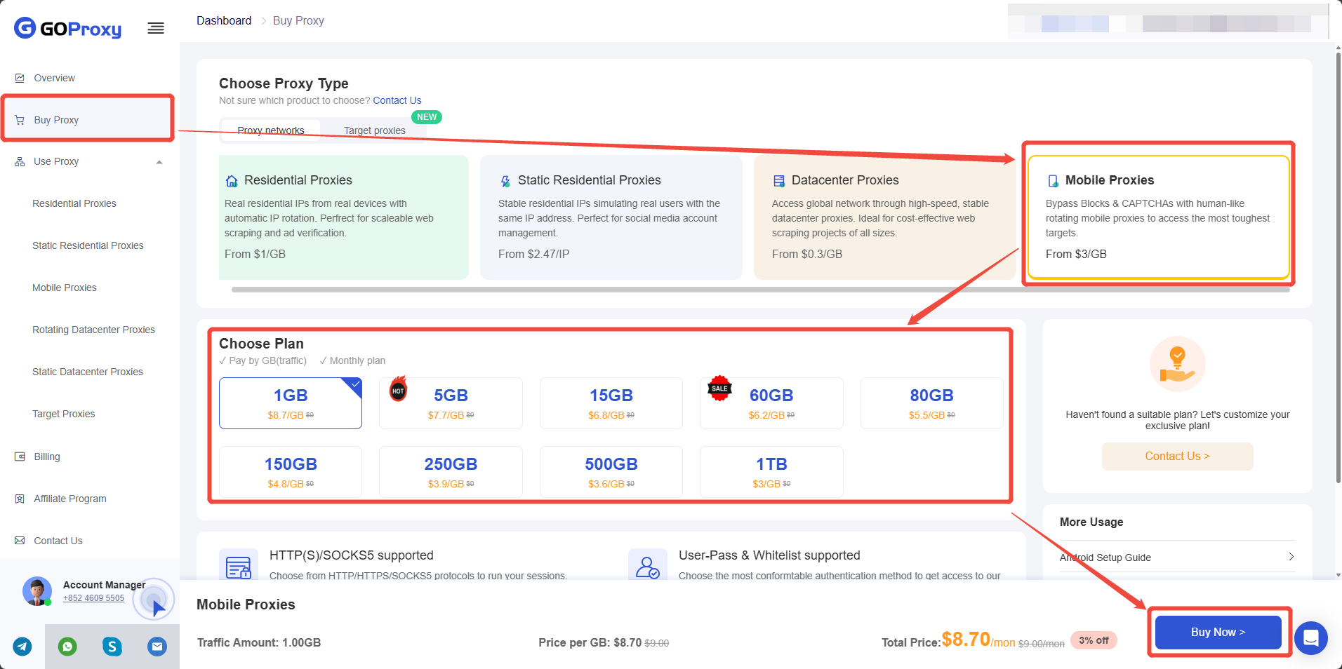Click the Affiliate Program icon

coord(20,499)
